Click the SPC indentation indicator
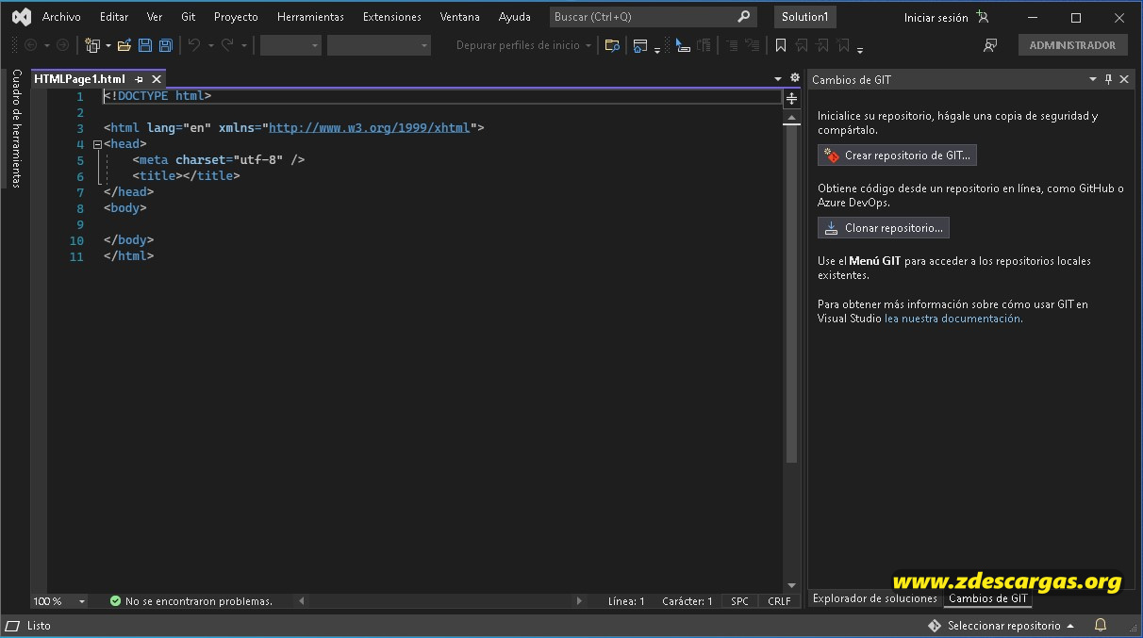 tap(740, 601)
